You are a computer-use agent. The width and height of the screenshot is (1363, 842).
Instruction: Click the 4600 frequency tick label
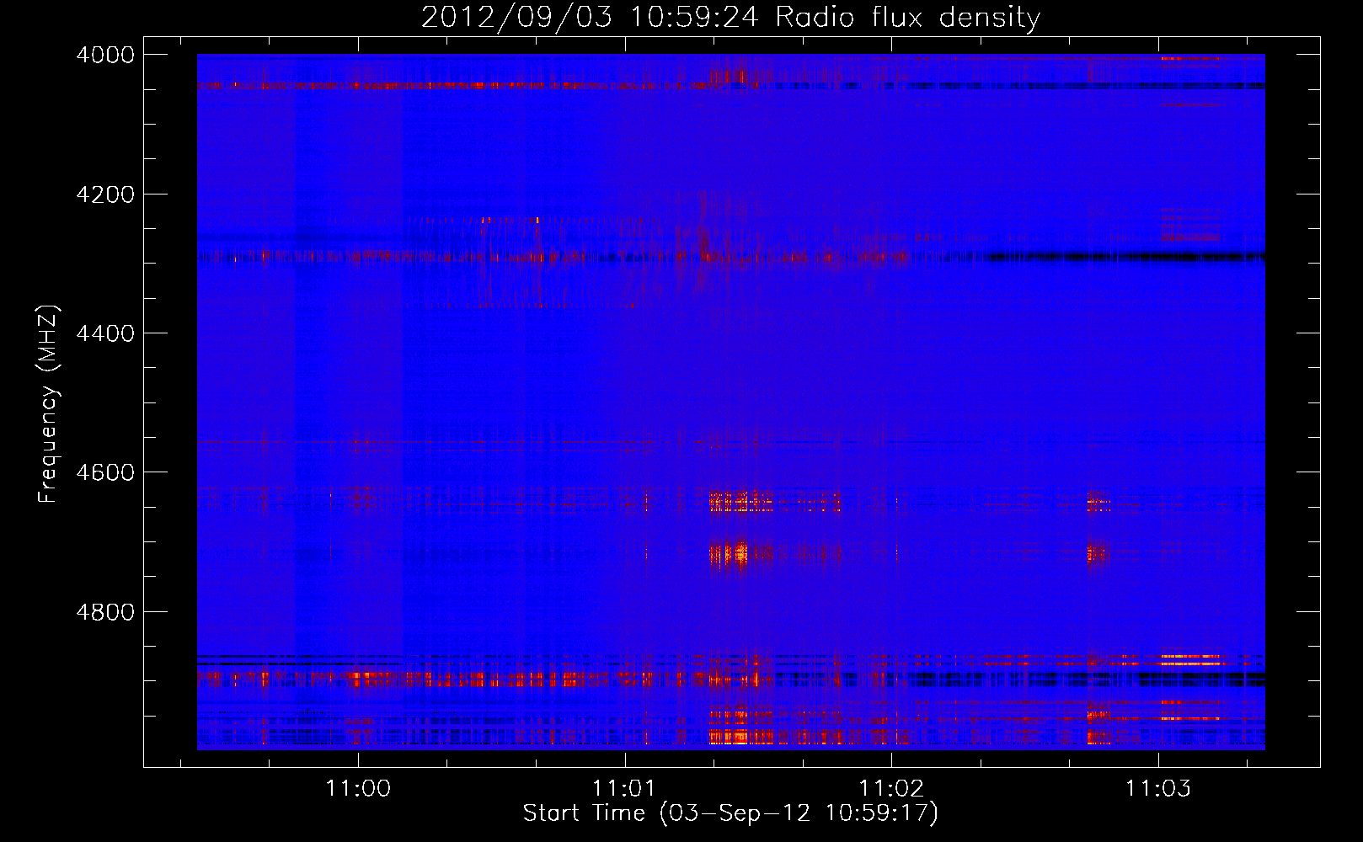pos(105,472)
